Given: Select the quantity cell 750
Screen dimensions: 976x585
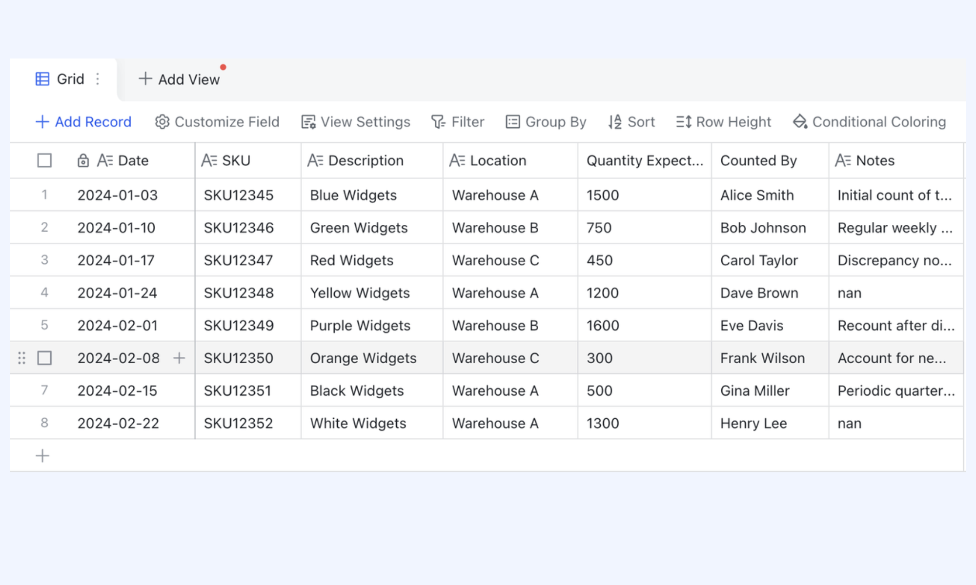Looking at the screenshot, I should pyautogui.click(x=645, y=228).
